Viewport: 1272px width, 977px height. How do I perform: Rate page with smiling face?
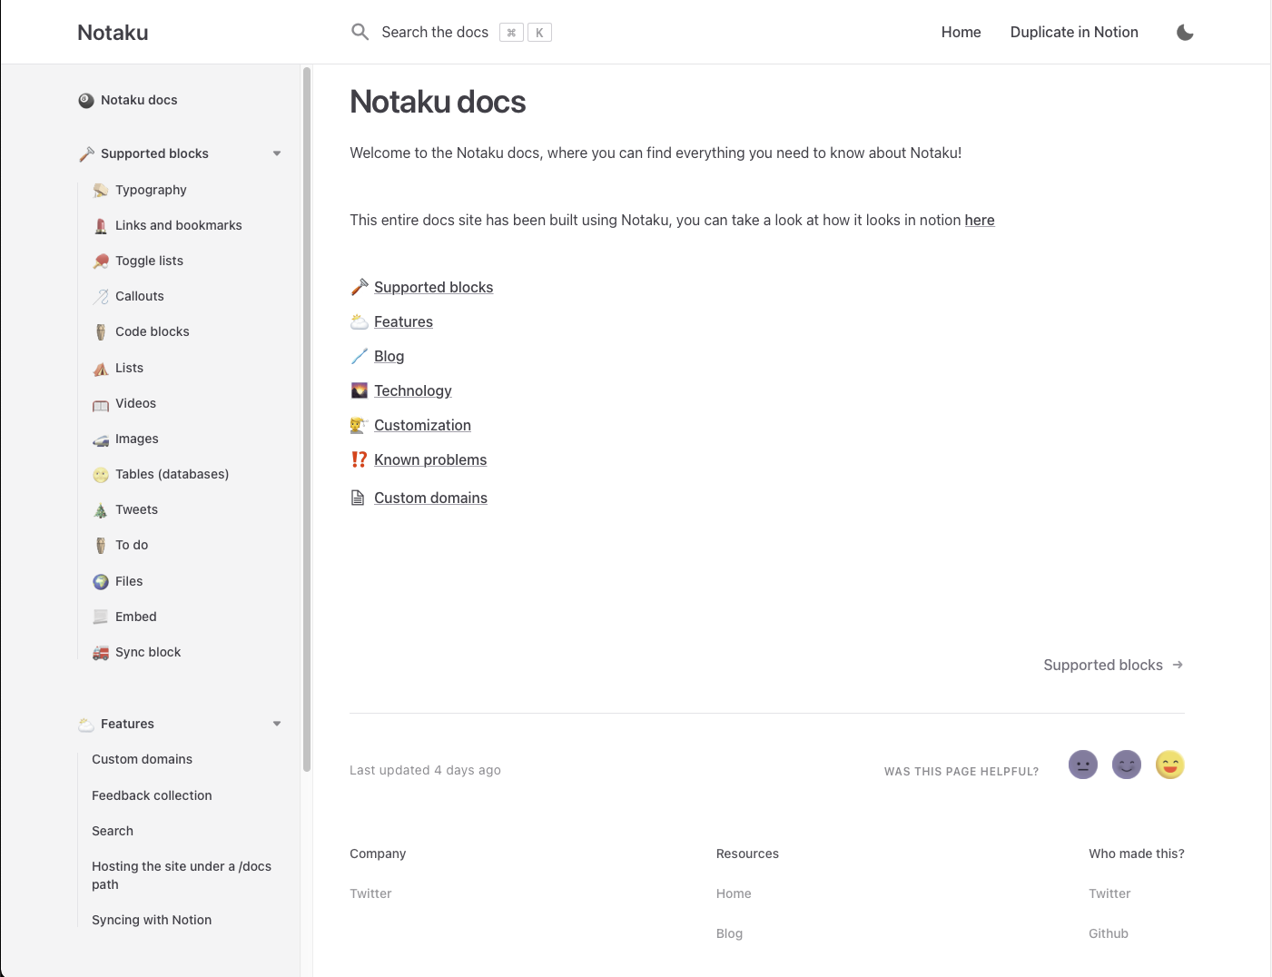tap(1127, 765)
